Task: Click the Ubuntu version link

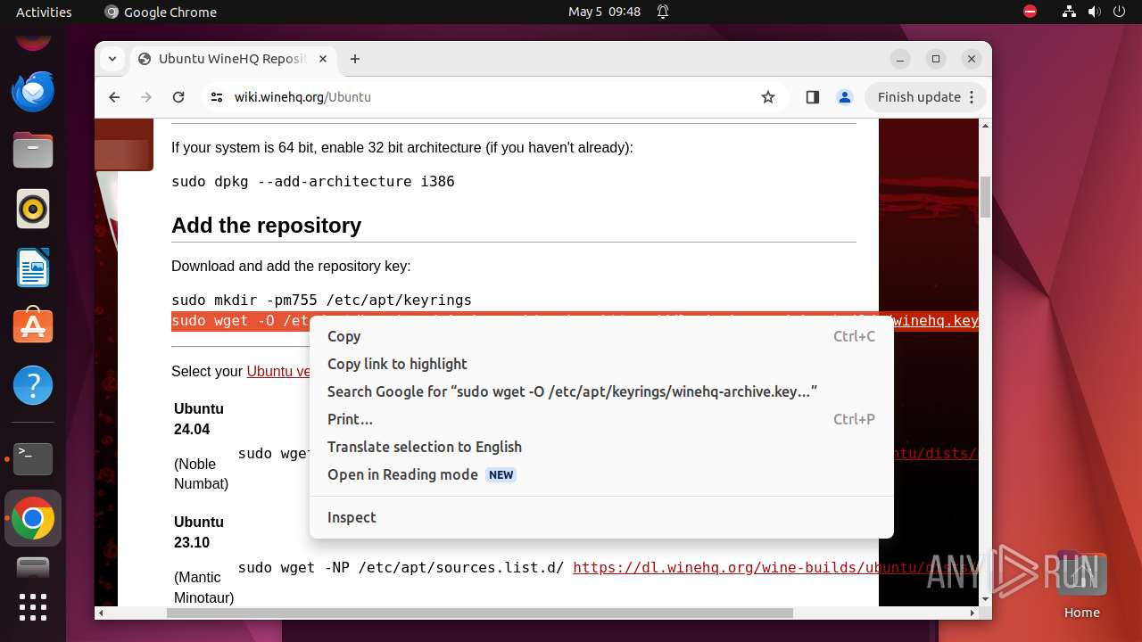Action: pos(277,371)
